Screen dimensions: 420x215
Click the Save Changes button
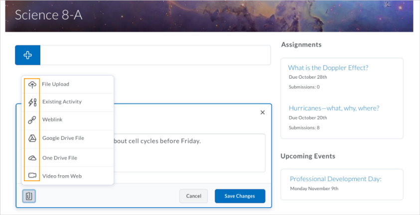pyautogui.click(x=240, y=196)
